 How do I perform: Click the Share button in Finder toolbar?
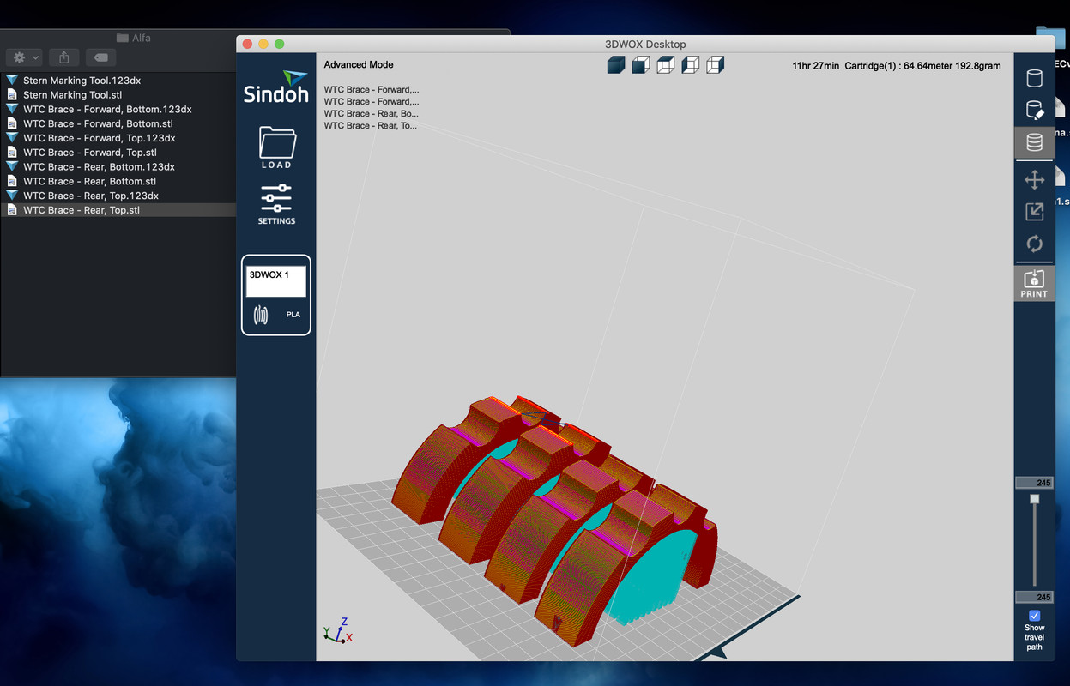(64, 57)
